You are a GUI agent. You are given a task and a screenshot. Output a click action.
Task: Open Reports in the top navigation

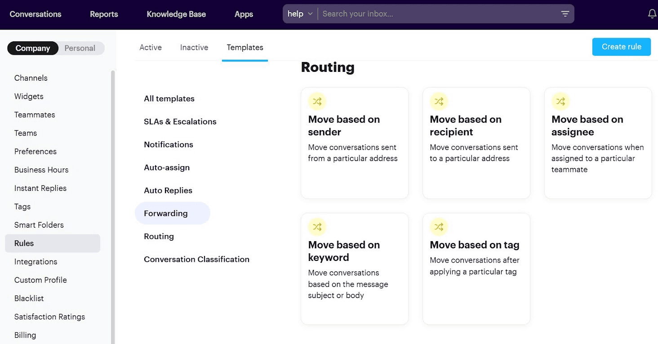pos(104,14)
